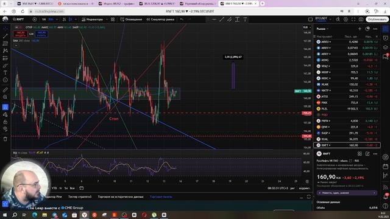Open RNFT details grid icon
Image resolution: width=390 pixels, height=219 pixels.
coord(360,154)
